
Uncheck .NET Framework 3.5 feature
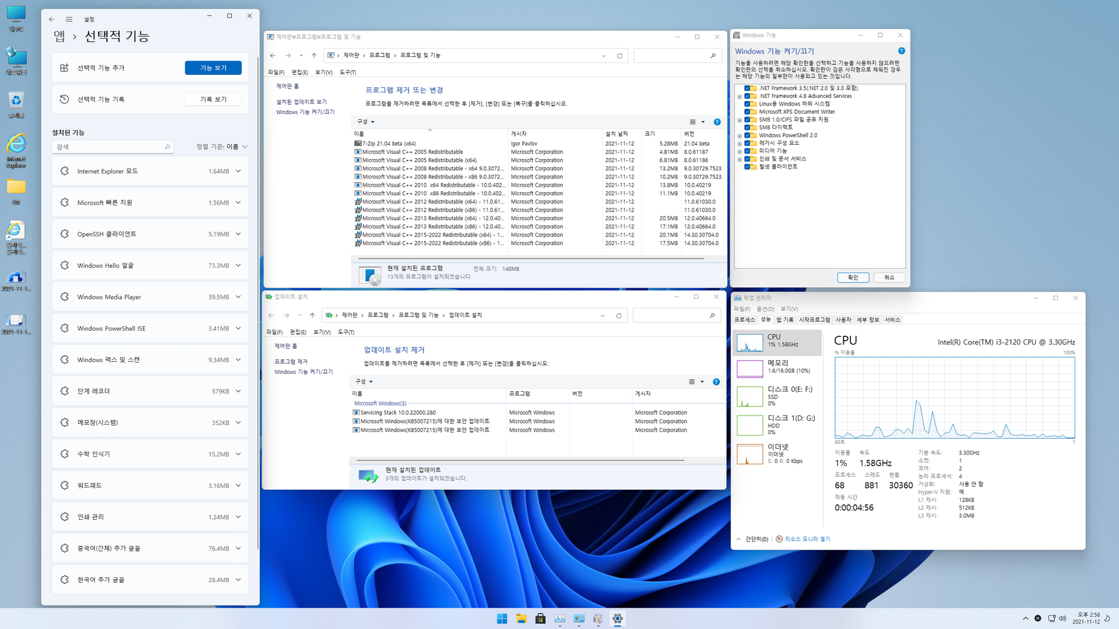point(747,88)
